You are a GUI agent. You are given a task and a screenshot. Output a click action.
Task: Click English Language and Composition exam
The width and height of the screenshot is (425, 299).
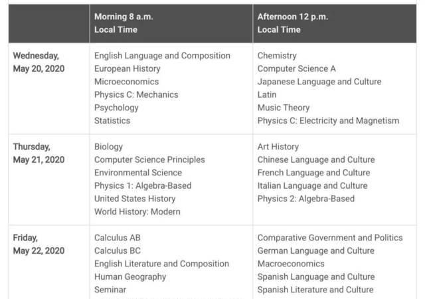coord(162,56)
